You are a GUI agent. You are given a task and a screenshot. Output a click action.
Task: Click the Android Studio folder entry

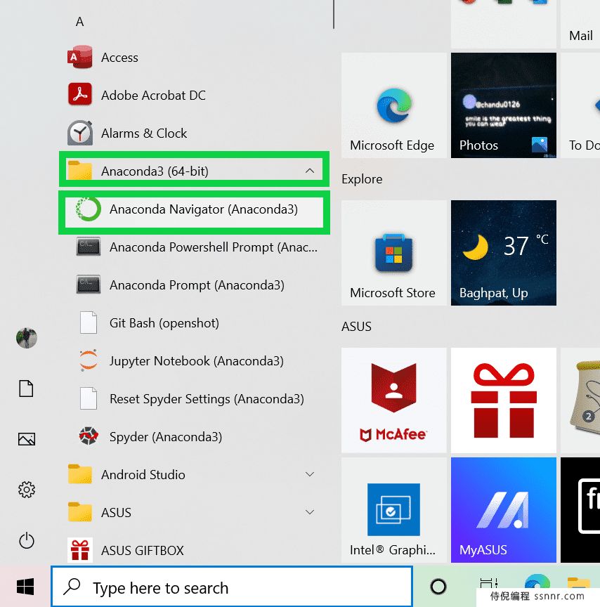click(193, 474)
